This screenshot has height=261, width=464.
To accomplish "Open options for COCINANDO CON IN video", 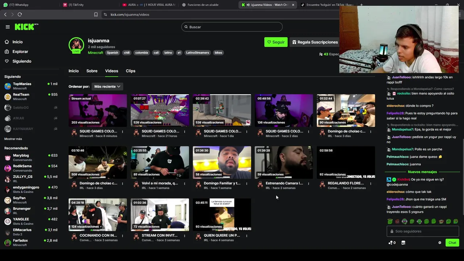I will click(123, 236).
